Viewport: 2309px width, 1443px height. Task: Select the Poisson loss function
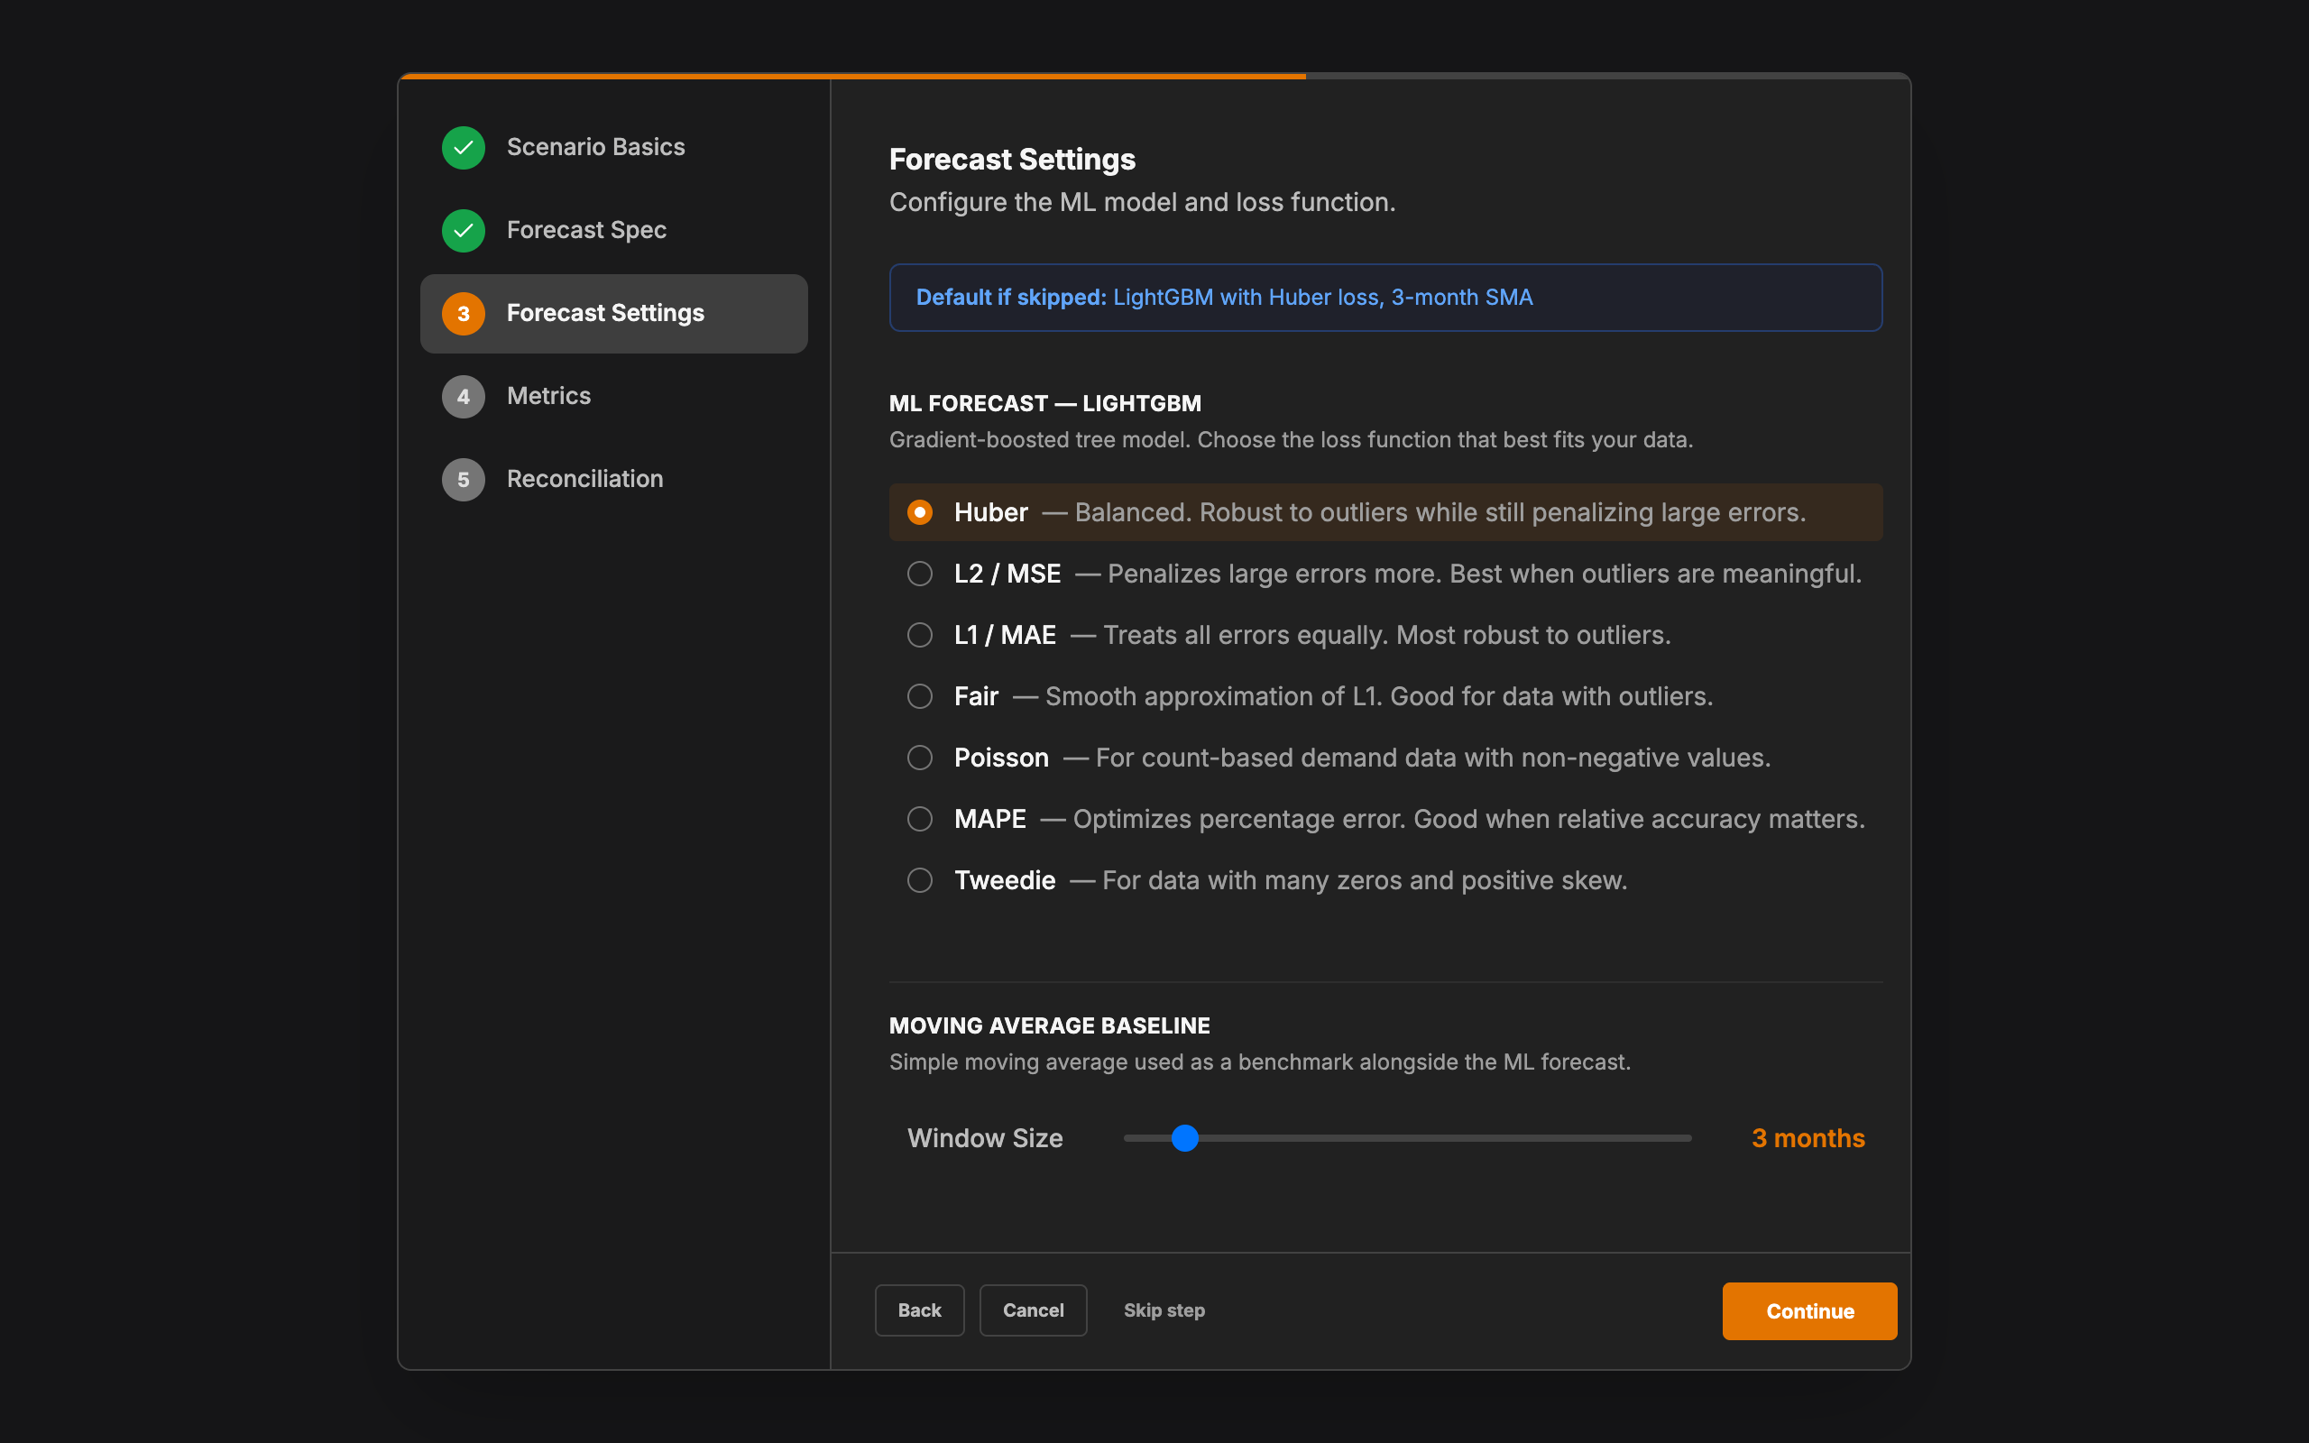(x=1385, y=758)
